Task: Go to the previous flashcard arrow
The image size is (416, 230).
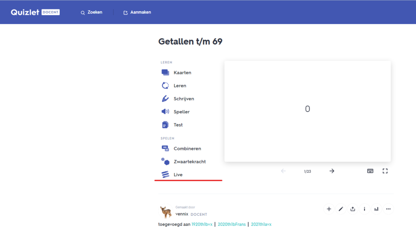Action: (x=283, y=171)
